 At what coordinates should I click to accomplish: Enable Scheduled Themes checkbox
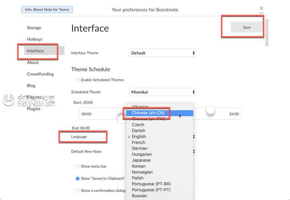77,80
